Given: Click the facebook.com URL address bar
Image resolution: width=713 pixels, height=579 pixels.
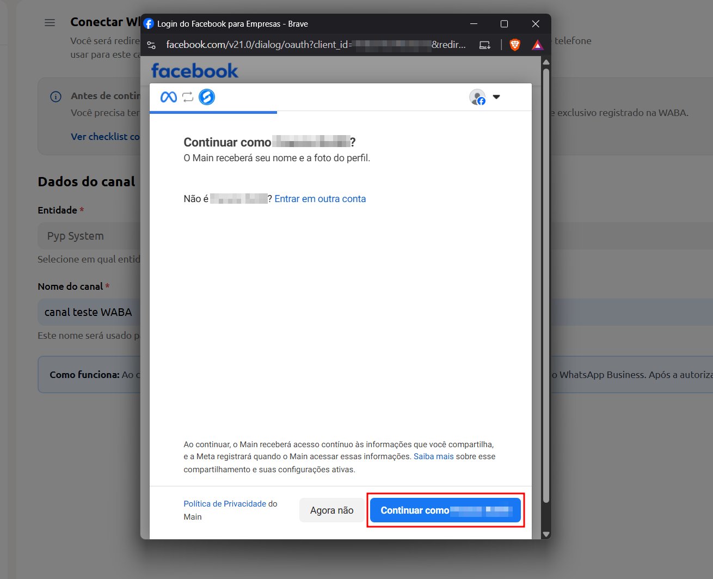Looking at the screenshot, I should 316,45.
